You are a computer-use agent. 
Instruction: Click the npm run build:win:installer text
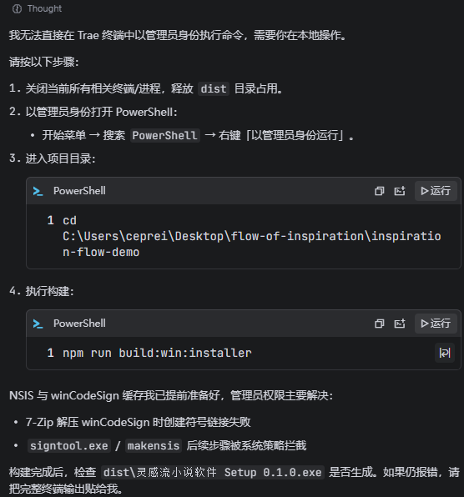[x=158, y=353]
